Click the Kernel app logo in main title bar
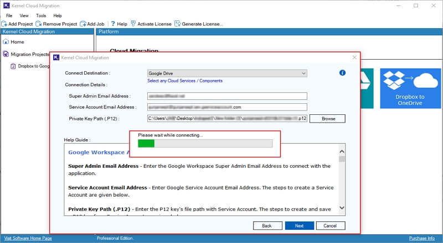 6,6
